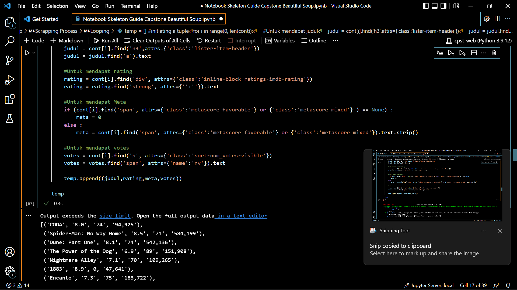Open full output in a text editor link
The height and width of the screenshot is (290, 517).
click(x=241, y=216)
